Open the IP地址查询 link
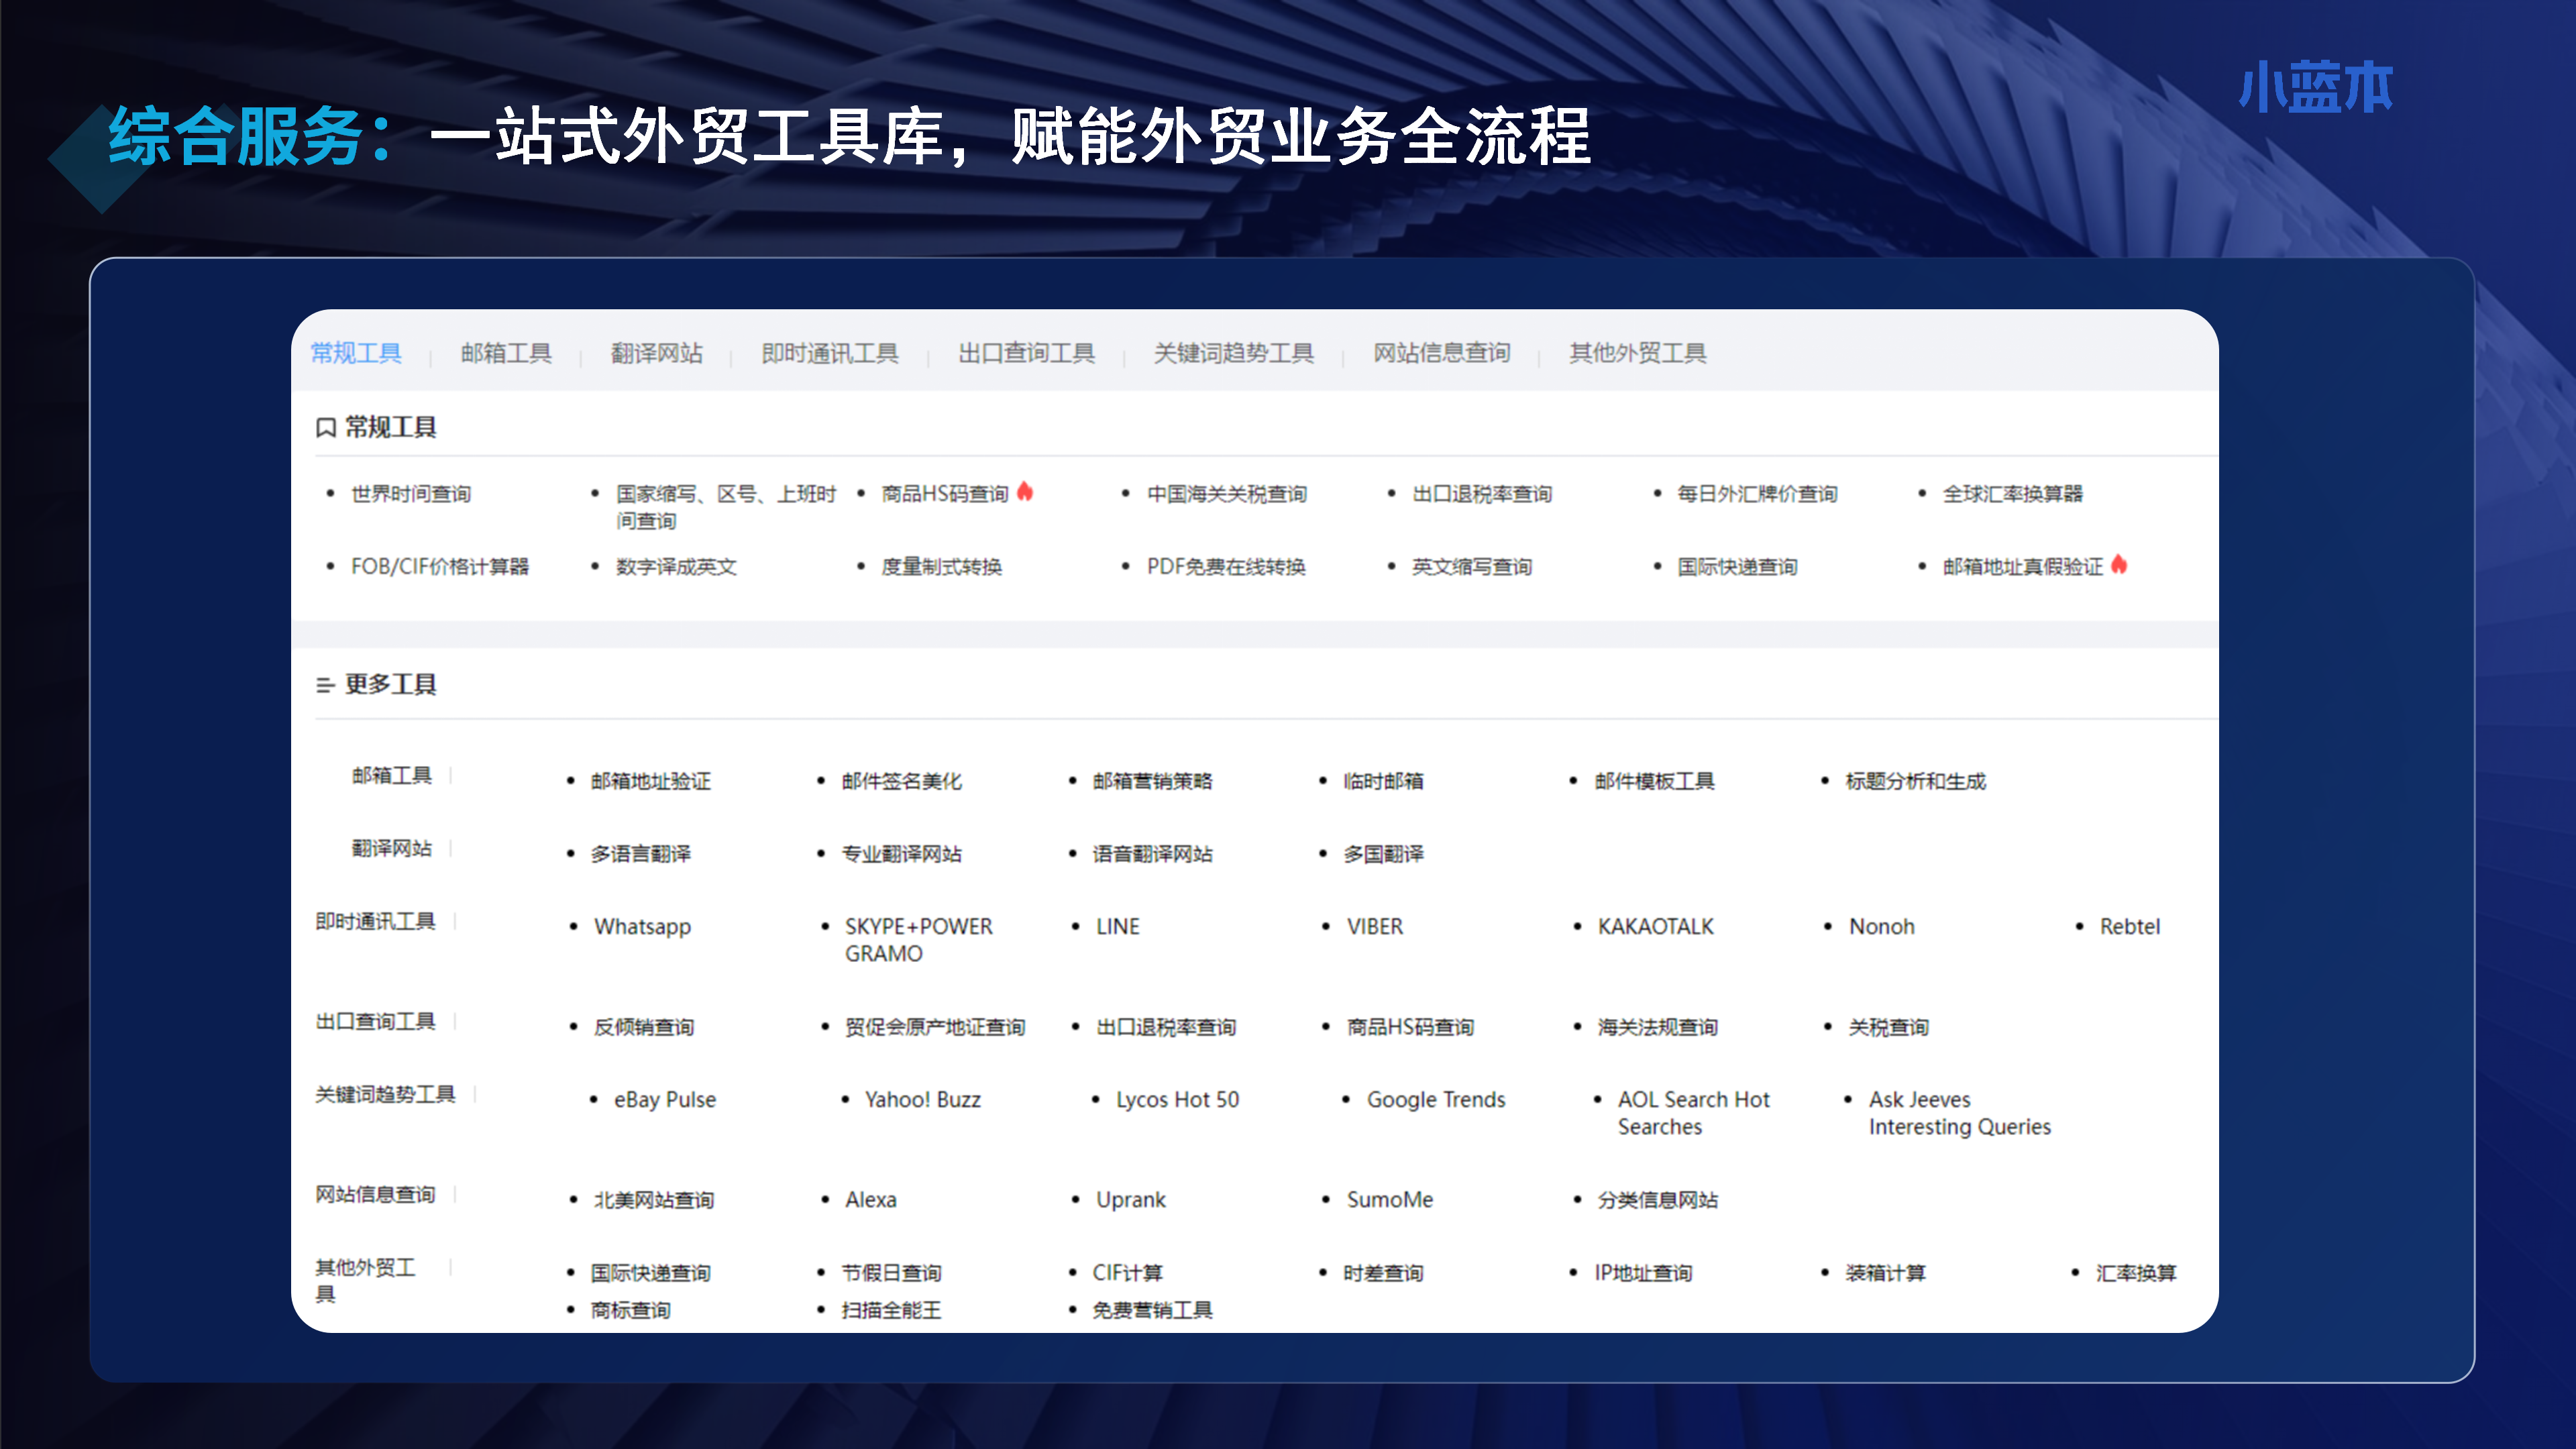The height and width of the screenshot is (1449, 2576). 1643,1273
